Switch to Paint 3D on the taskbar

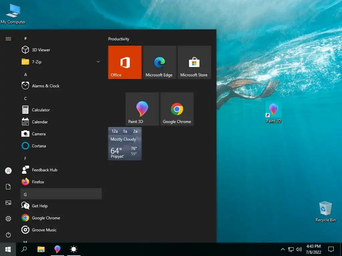(x=57, y=249)
